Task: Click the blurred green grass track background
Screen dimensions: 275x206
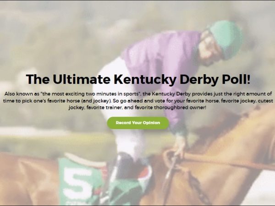Action: [53, 142]
